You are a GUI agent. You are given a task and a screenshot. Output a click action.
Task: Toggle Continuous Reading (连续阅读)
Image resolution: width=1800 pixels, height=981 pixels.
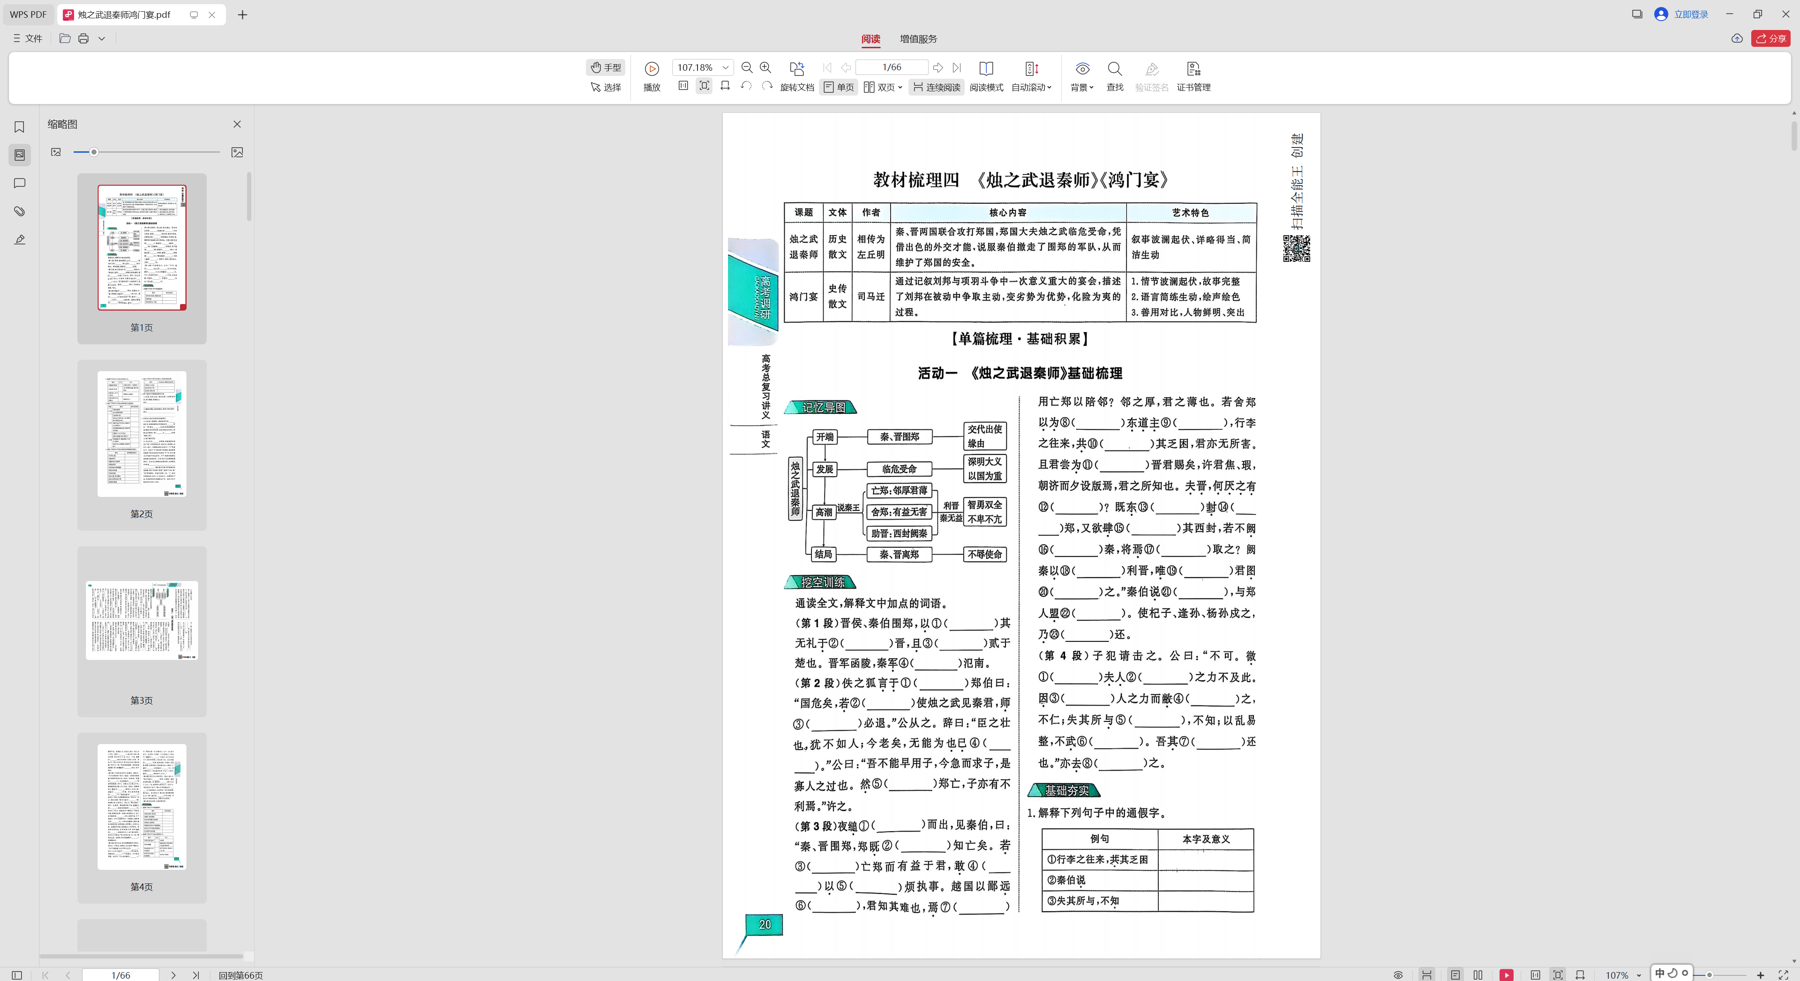tap(937, 87)
